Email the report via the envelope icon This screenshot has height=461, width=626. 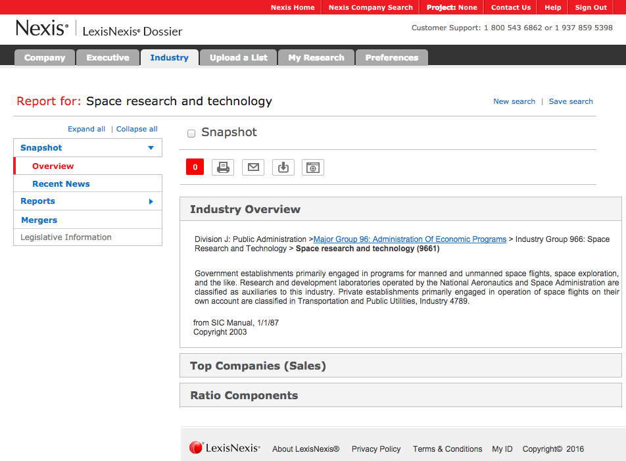point(253,167)
